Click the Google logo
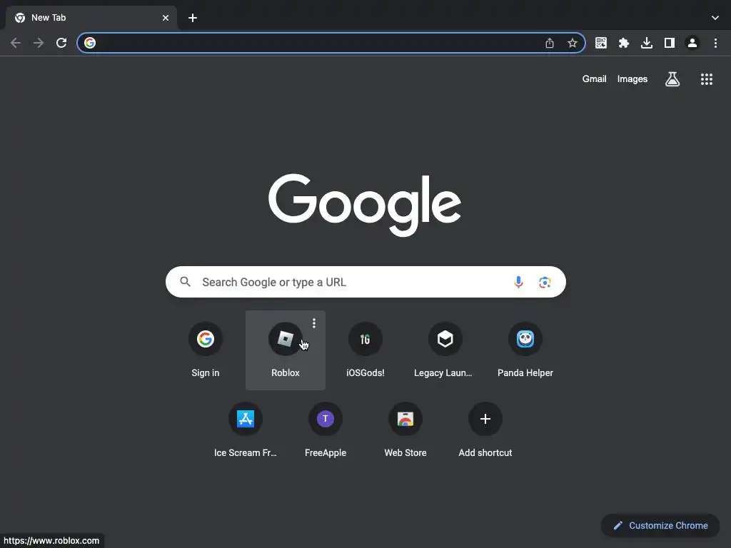731x548 pixels. [365, 205]
